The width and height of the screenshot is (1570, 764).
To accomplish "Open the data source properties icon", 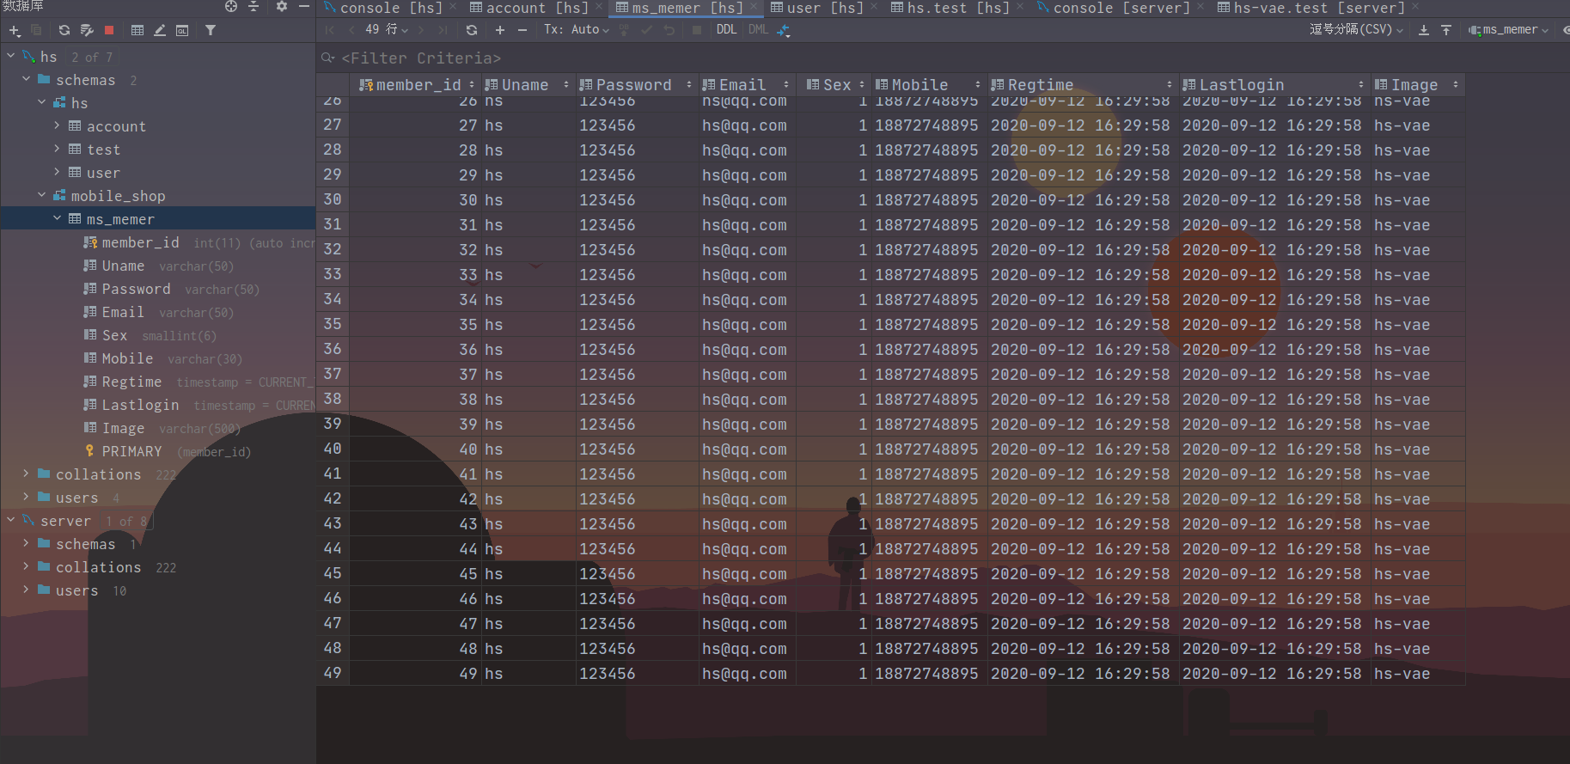I will pyautogui.click(x=86, y=30).
